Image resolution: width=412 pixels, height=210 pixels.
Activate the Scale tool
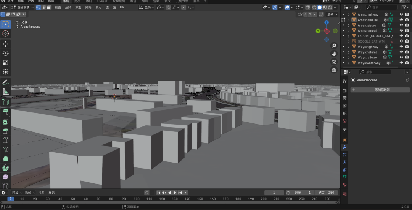click(x=5, y=63)
